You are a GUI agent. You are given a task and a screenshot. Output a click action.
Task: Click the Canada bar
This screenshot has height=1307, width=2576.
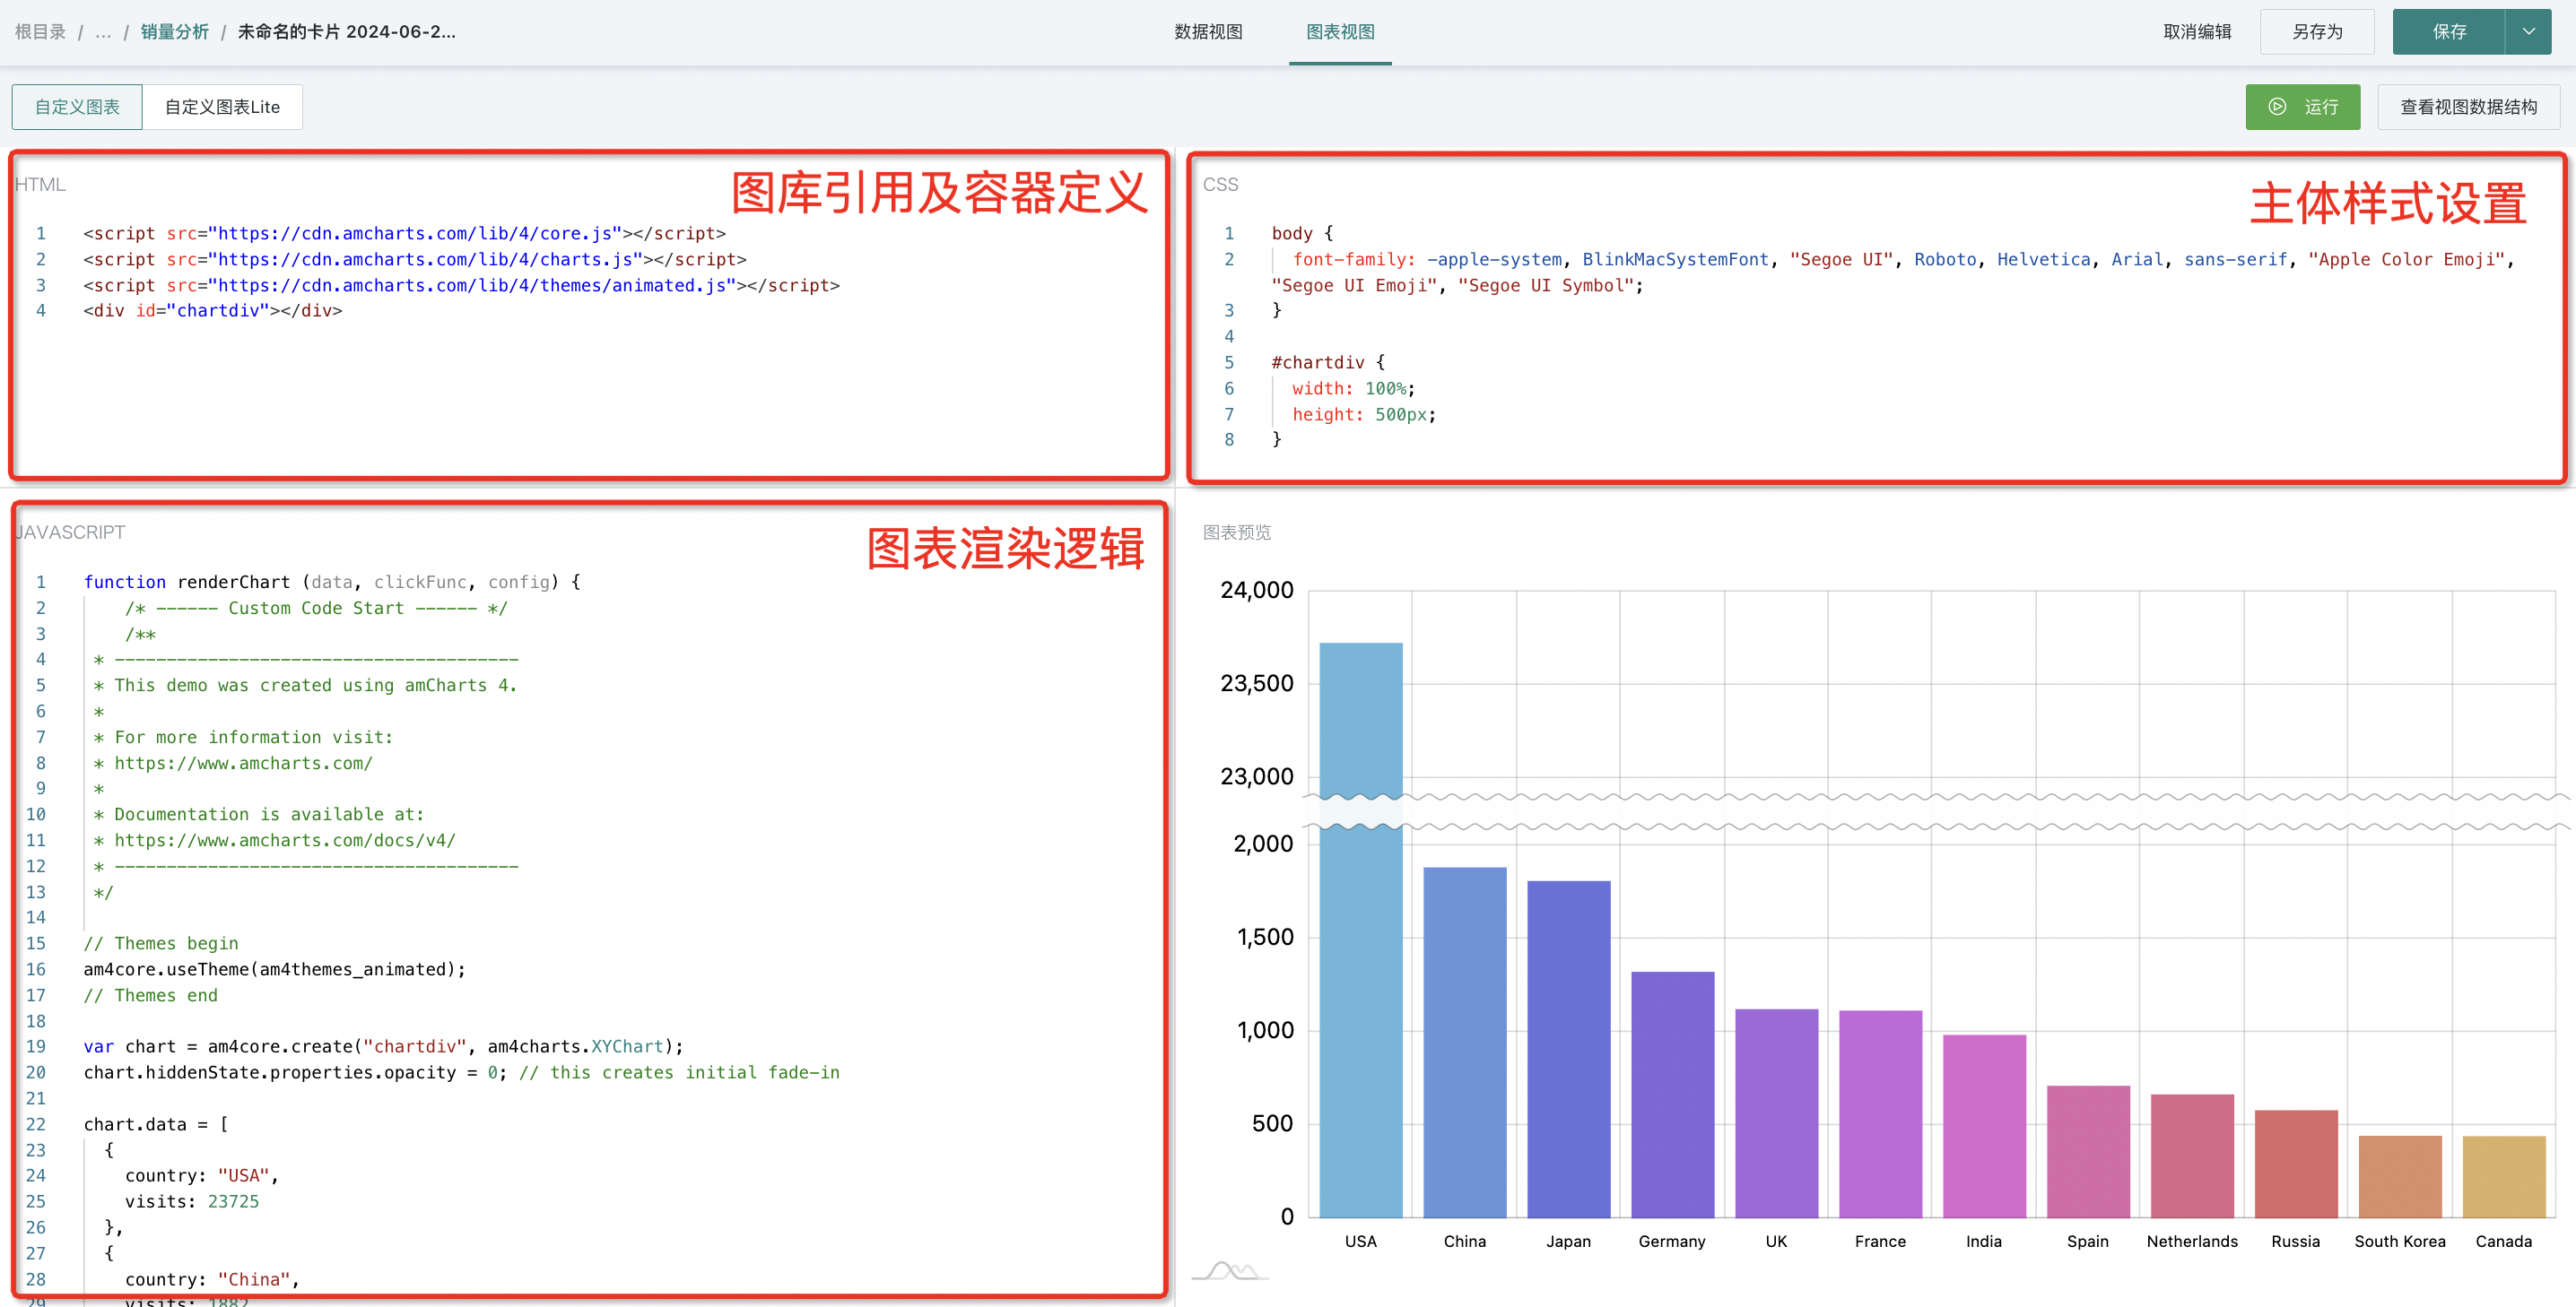point(2505,1176)
